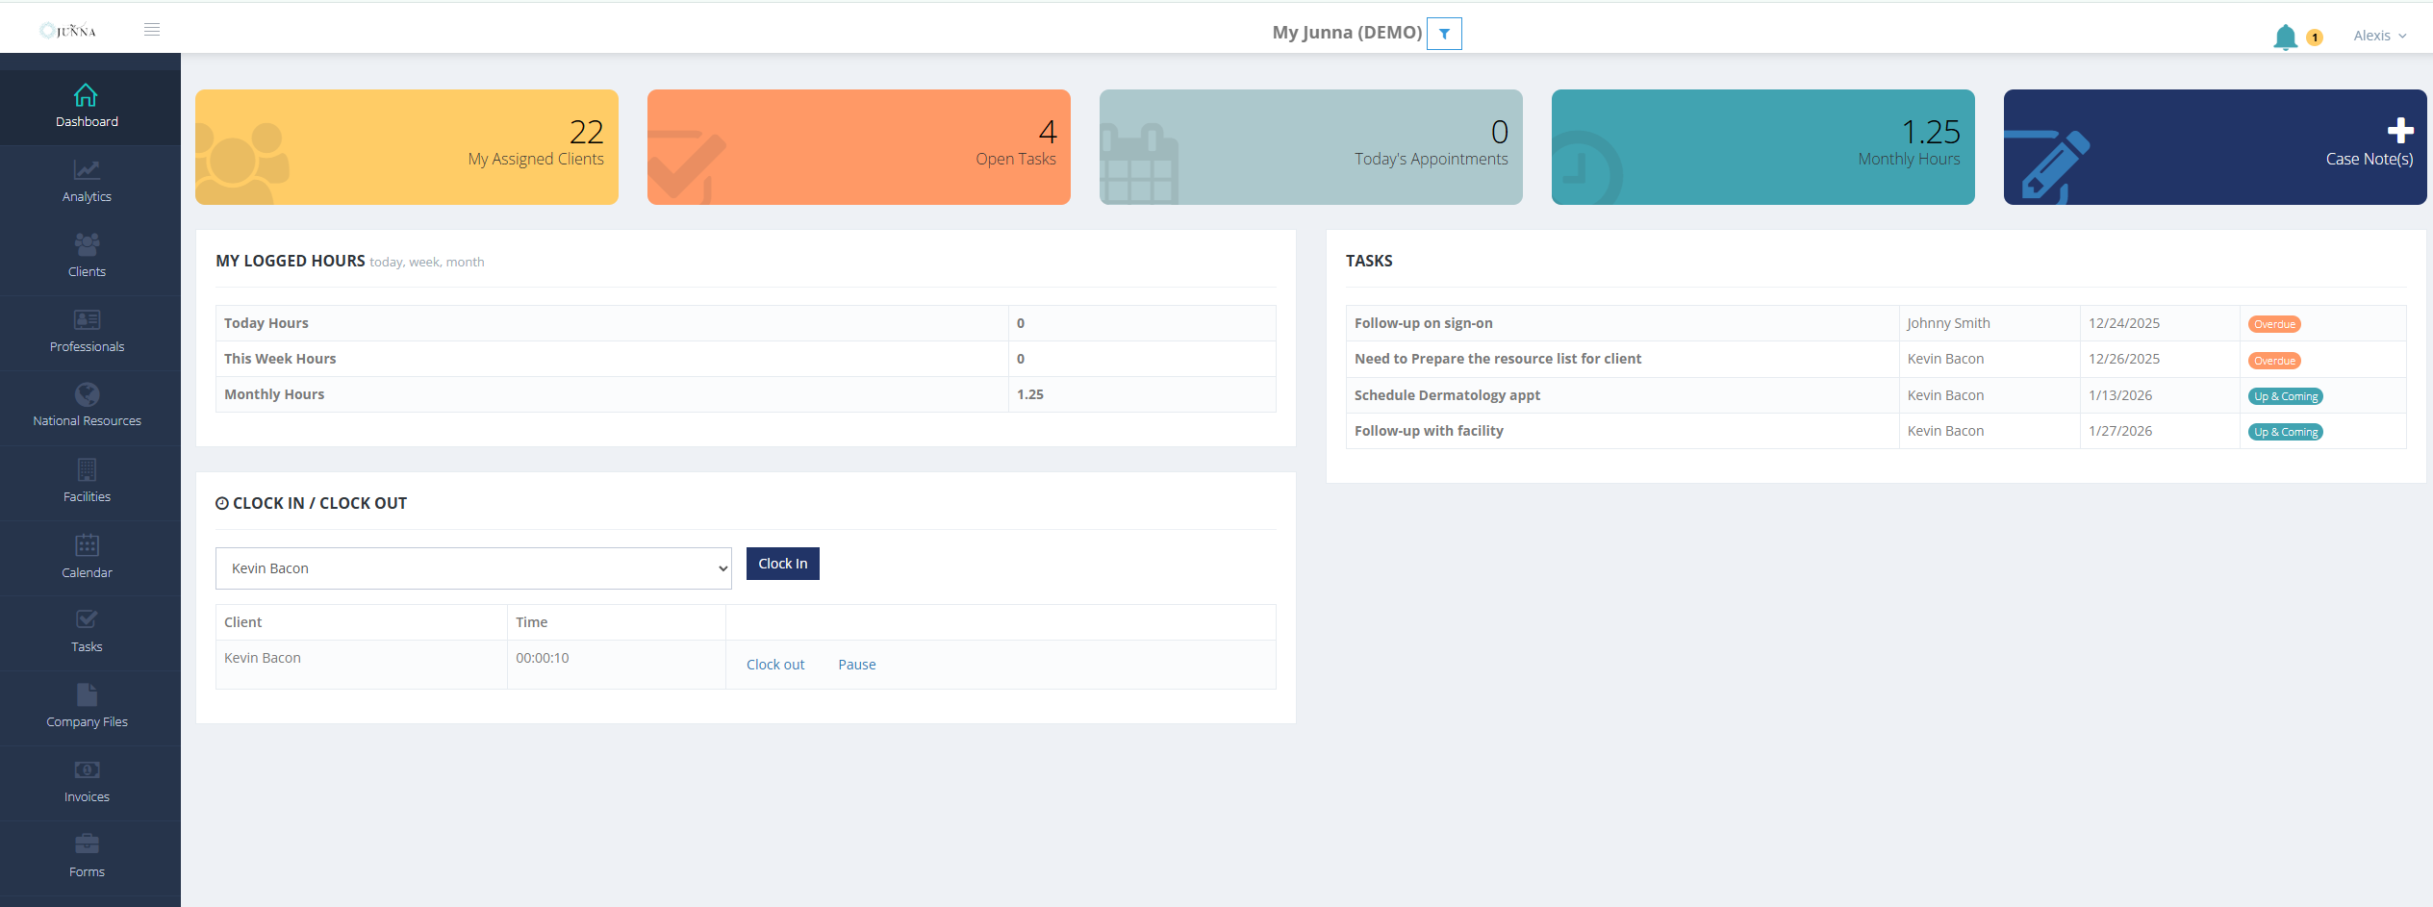Click Overdue badge for 12/24/2025 task

2274,324
